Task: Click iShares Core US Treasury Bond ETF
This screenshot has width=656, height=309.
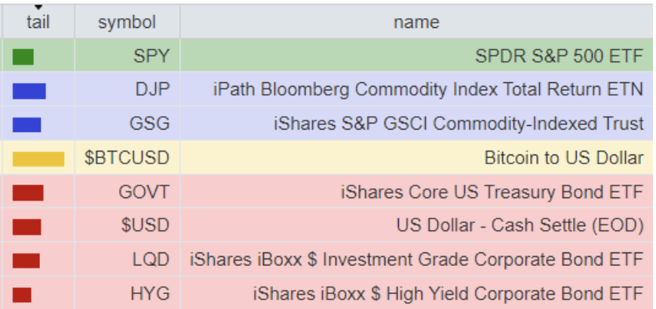Action: 492,193
